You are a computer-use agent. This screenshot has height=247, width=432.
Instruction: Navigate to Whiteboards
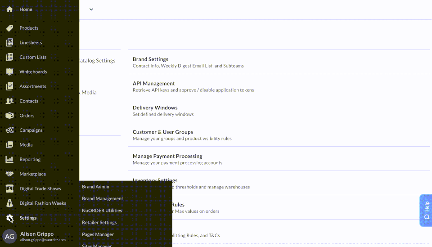pos(33,72)
